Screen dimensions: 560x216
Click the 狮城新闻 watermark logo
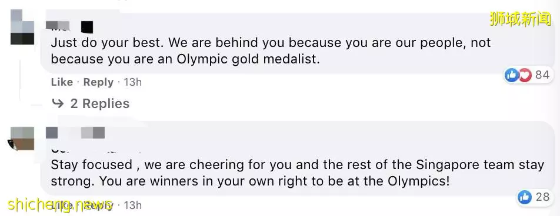tap(521, 19)
